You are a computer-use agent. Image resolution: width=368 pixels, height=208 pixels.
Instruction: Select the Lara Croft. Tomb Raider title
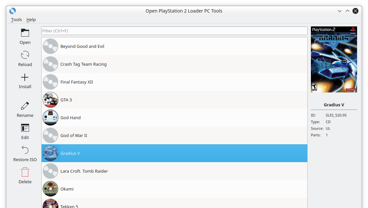coord(84,171)
